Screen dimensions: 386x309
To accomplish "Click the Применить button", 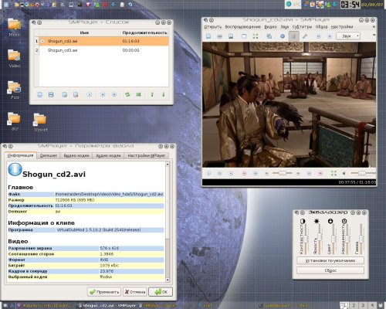I will click(104, 292).
